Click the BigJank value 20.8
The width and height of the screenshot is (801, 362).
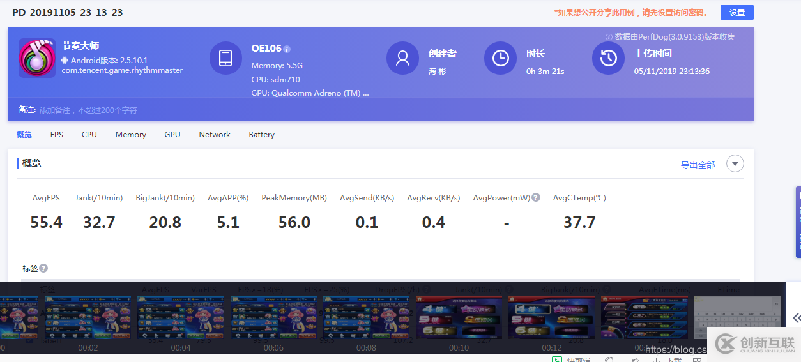pyautogui.click(x=165, y=222)
